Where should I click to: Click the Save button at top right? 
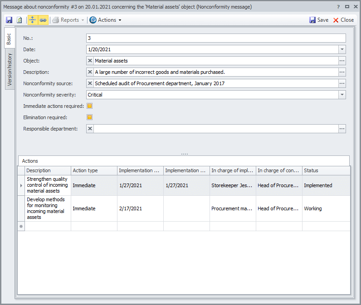pyautogui.click(x=319, y=20)
